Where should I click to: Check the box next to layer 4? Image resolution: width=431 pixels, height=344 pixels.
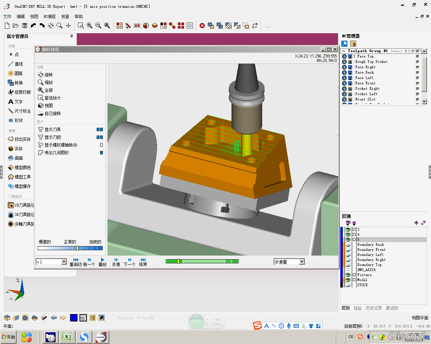tap(354, 234)
